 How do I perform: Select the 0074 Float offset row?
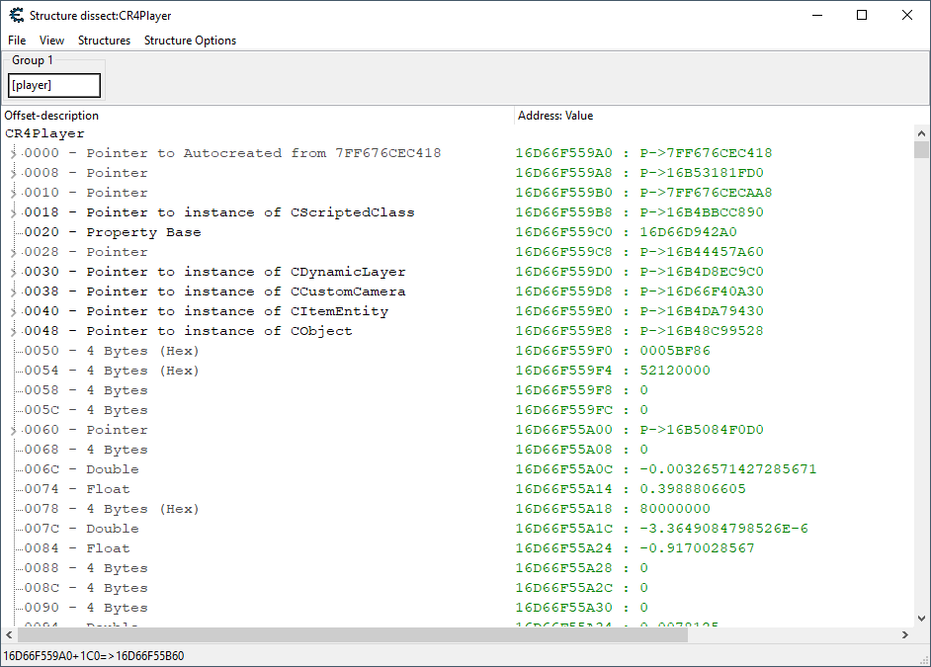[107, 489]
